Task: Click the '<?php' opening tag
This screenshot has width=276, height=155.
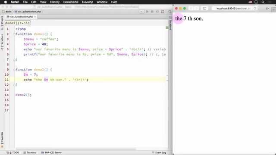Action: point(21,29)
